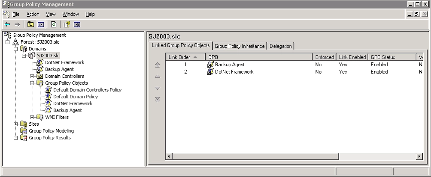Click the DotNet Framework GPO icon in list
Image resolution: width=431 pixels, height=177 pixels.
click(x=210, y=72)
